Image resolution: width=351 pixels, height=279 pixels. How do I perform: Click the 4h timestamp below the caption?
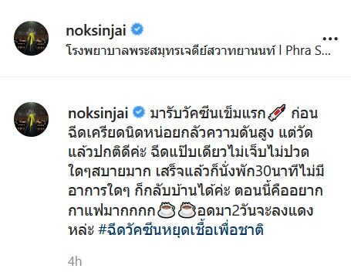point(75,262)
